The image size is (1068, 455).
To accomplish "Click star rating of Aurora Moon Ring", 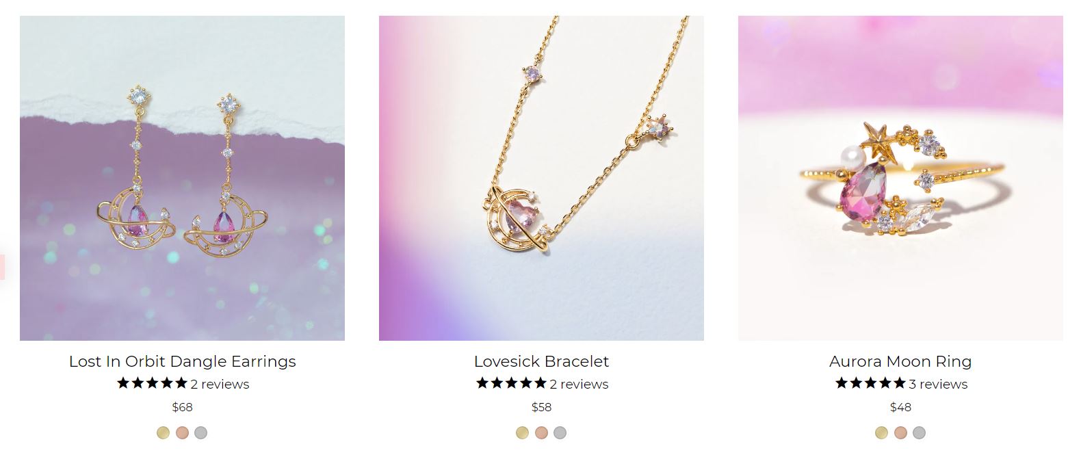I will [x=870, y=383].
